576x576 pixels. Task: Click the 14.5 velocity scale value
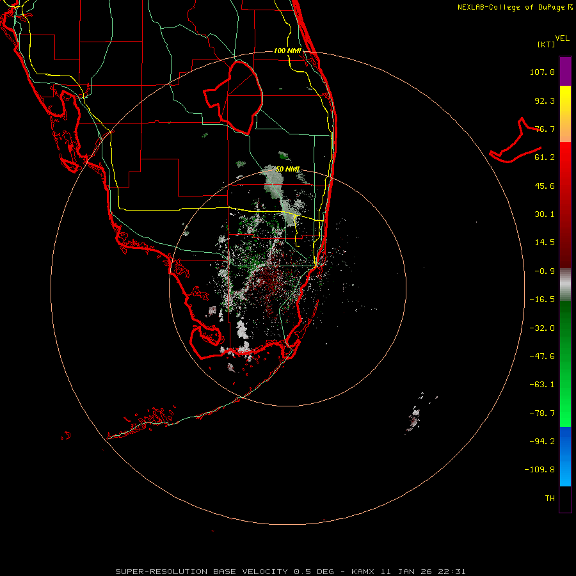coord(545,243)
